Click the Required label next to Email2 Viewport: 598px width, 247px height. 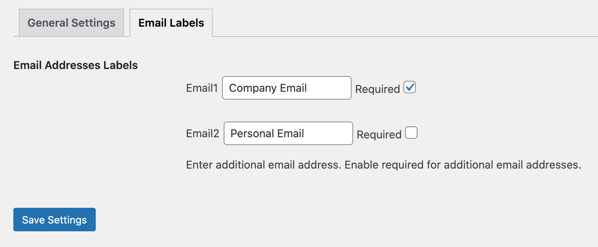coord(378,134)
